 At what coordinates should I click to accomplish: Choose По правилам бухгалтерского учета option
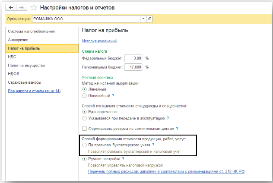point(84,145)
